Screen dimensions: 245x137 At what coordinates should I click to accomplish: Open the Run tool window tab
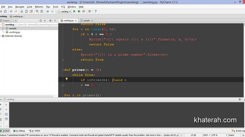pos(5,131)
